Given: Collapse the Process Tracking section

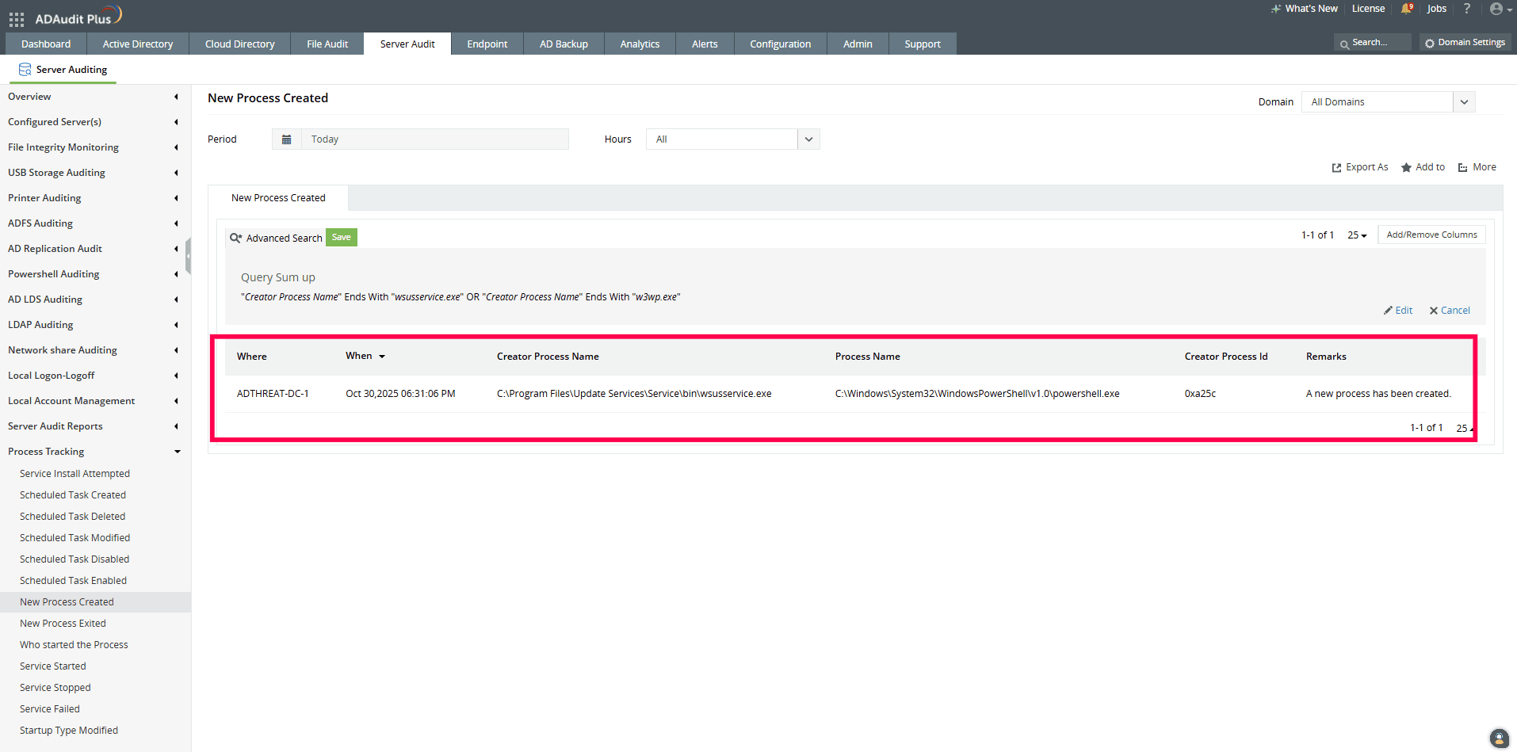Looking at the screenshot, I should pos(177,452).
